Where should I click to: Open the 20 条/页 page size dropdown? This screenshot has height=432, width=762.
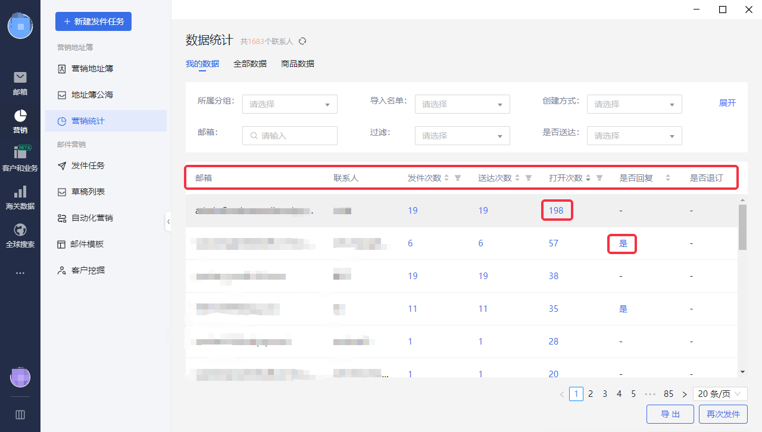(x=720, y=394)
